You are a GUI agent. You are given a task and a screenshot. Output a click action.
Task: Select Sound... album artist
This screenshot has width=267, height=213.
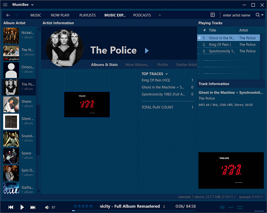[x=19, y=139]
